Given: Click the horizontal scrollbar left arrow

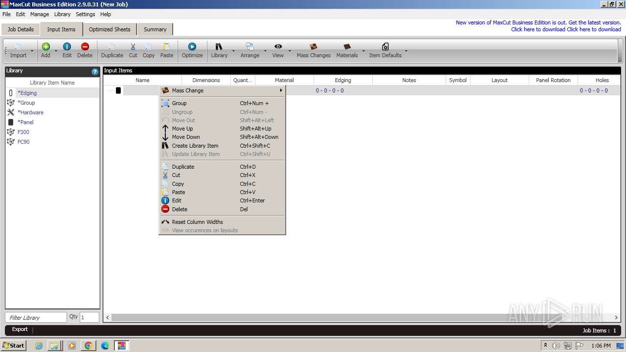Looking at the screenshot, I should click(108, 318).
